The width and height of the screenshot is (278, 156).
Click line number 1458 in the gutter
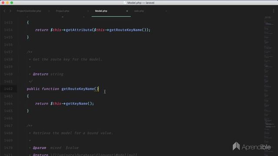click(x=8, y=59)
